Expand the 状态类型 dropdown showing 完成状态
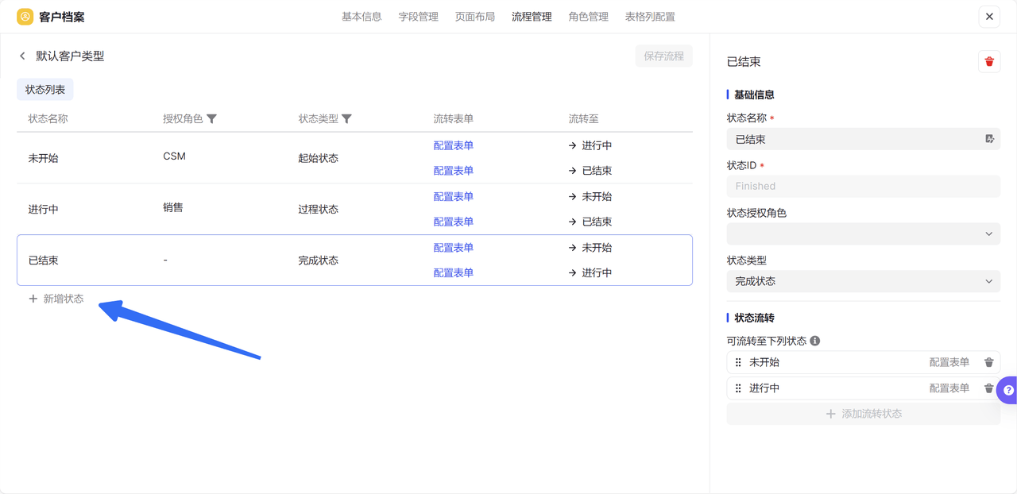This screenshot has width=1017, height=494. point(863,281)
